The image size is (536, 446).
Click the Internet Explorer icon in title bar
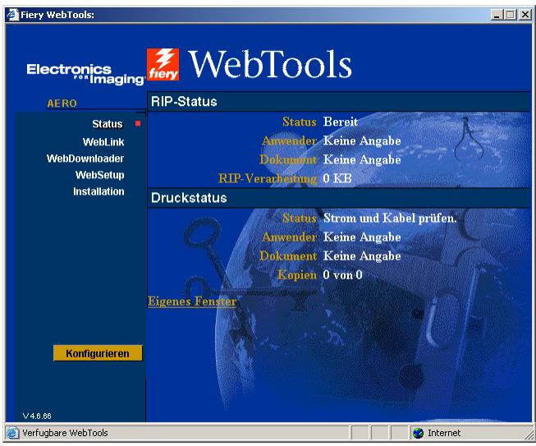pos(12,15)
